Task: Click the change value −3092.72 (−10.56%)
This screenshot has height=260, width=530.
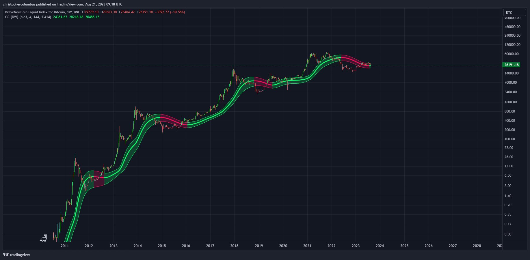Action: [170, 12]
